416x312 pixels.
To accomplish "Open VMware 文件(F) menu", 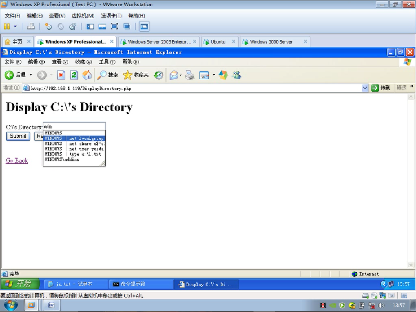I will 12,16.
